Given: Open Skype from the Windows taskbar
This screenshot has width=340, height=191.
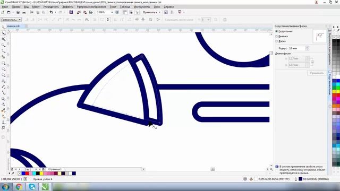Looking at the screenshot, I should point(32,187).
